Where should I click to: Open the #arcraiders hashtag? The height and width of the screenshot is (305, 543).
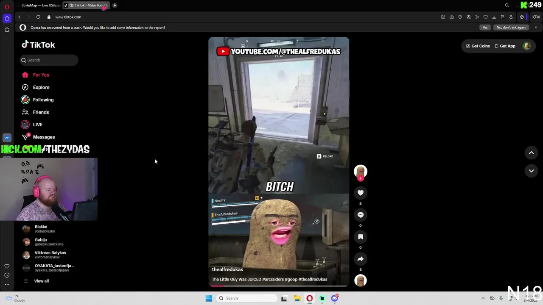(x=273, y=279)
